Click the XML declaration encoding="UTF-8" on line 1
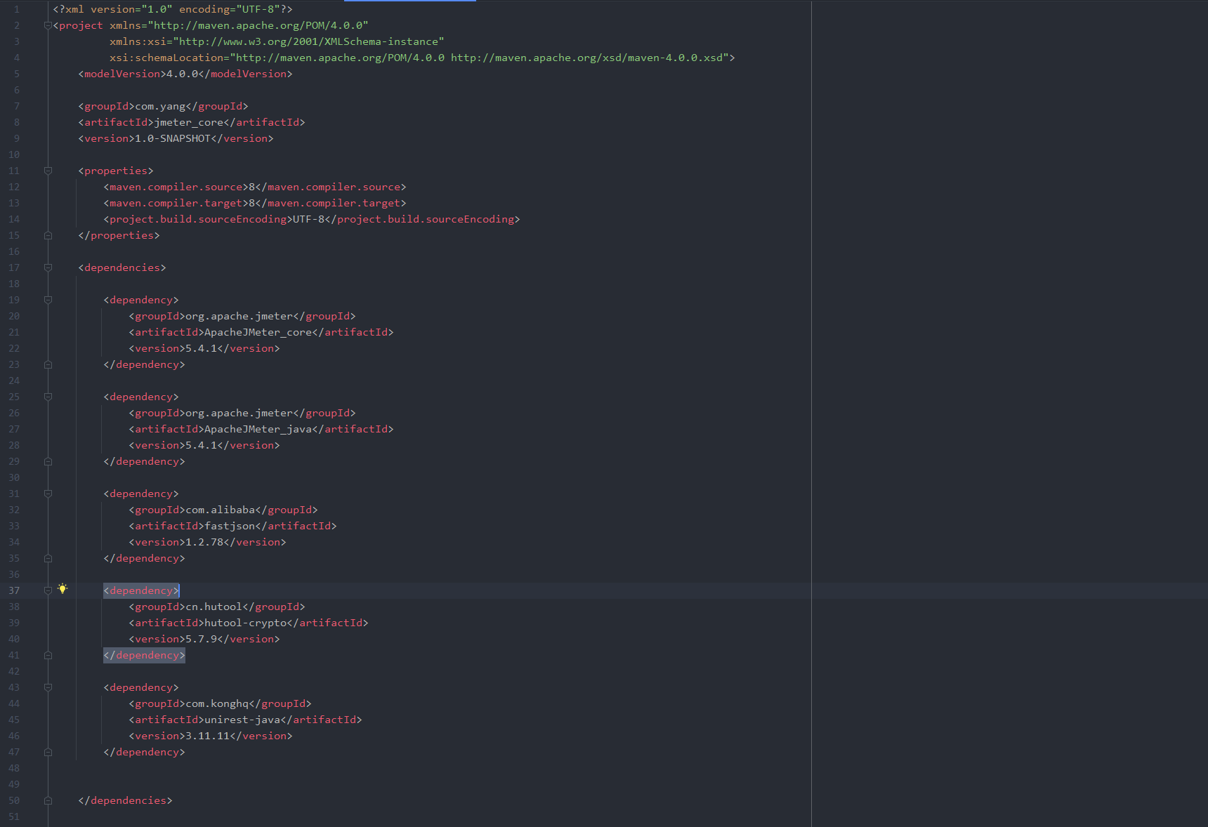This screenshot has height=827, width=1208. [230, 9]
